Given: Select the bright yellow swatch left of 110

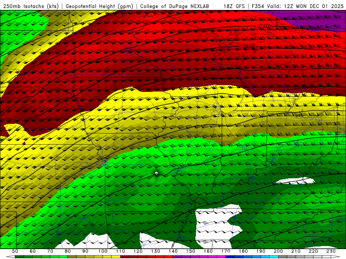Looking at the screenshot, I should click(x=116, y=256).
